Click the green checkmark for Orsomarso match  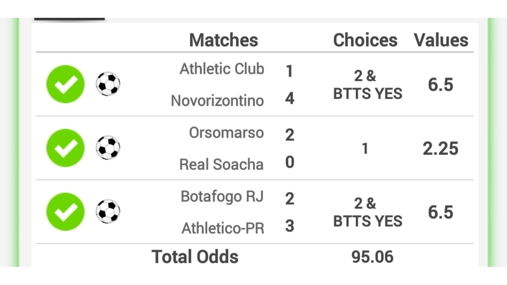(x=65, y=148)
